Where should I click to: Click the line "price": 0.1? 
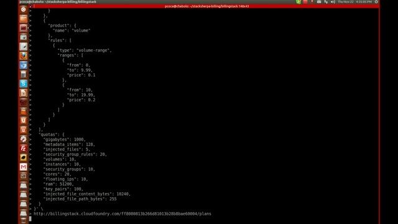(81, 75)
